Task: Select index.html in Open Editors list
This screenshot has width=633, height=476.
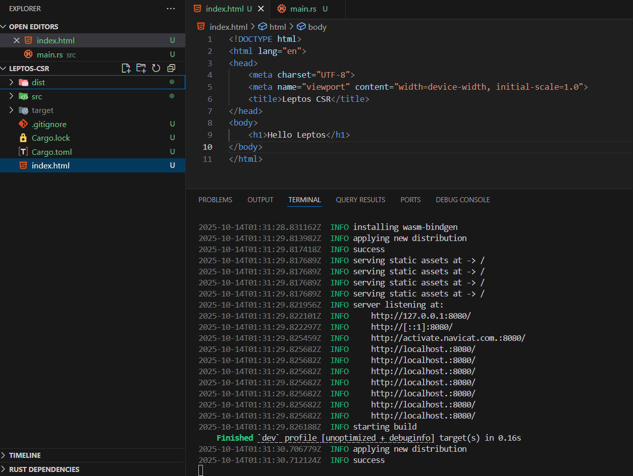Action: pos(92,40)
